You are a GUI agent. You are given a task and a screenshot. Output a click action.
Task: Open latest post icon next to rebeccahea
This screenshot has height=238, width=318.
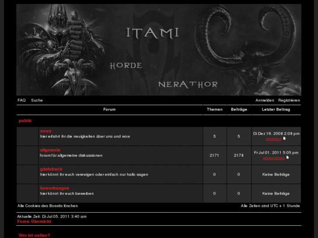pos(287,158)
